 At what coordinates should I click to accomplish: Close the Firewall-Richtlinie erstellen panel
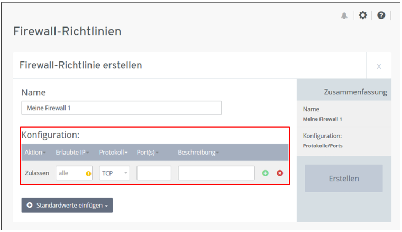(379, 66)
